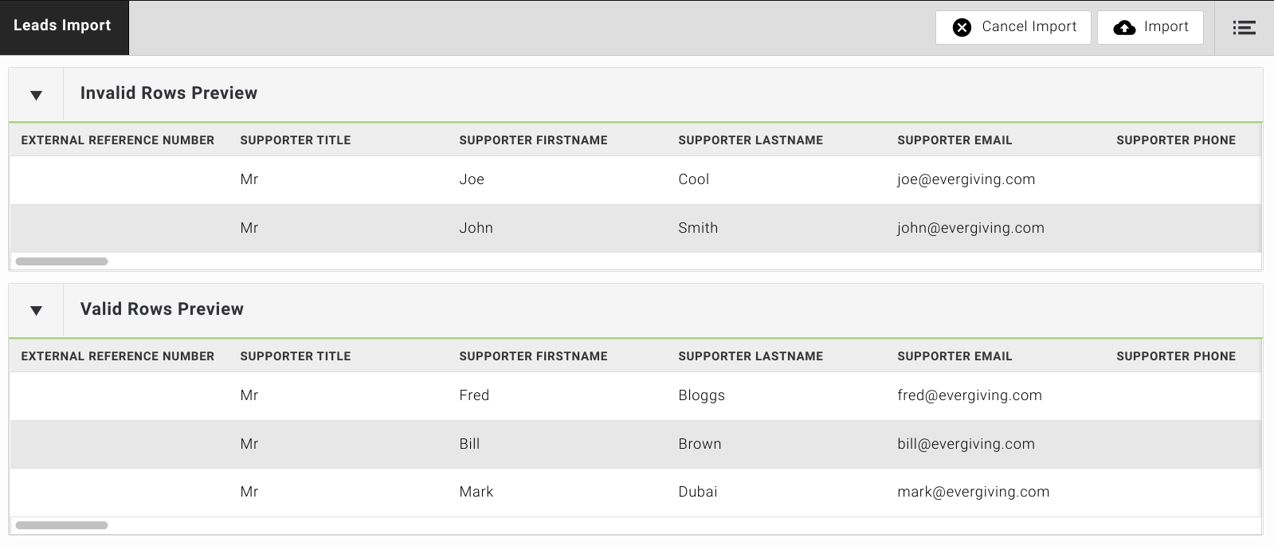Click Supporter Email header in Invalid Rows

[955, 140]
